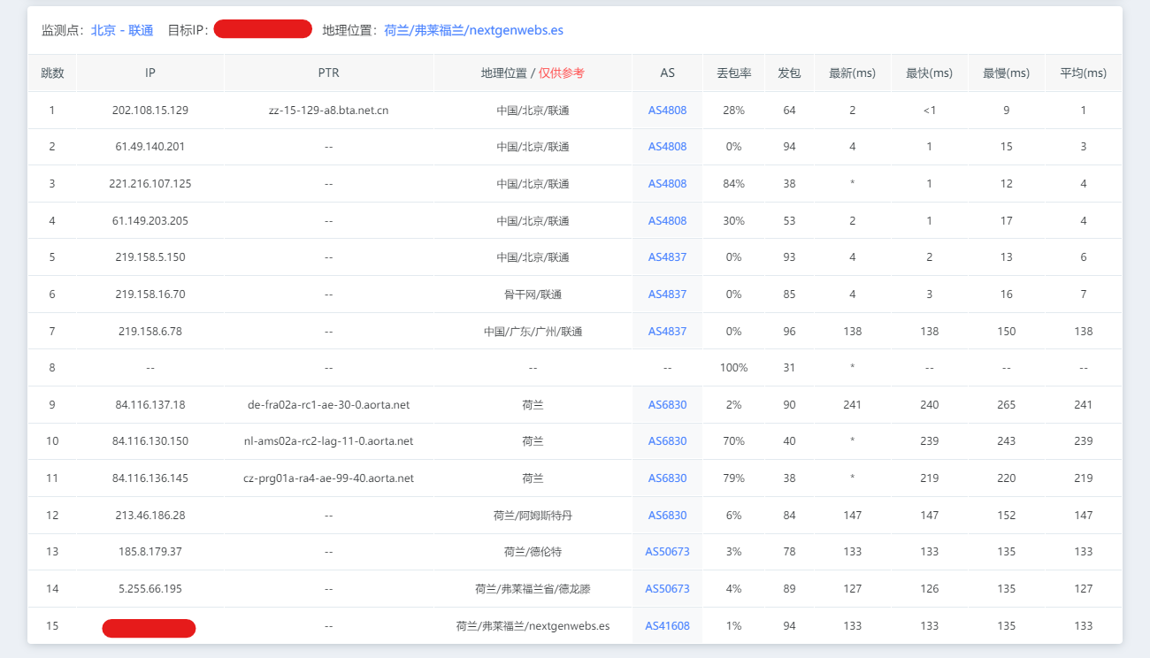Click PTR cz-prg01a-ra4-ae-99-40.aorta.net
The width and height of the screenshot is (1150, 658).
click(x=328, y=478)
